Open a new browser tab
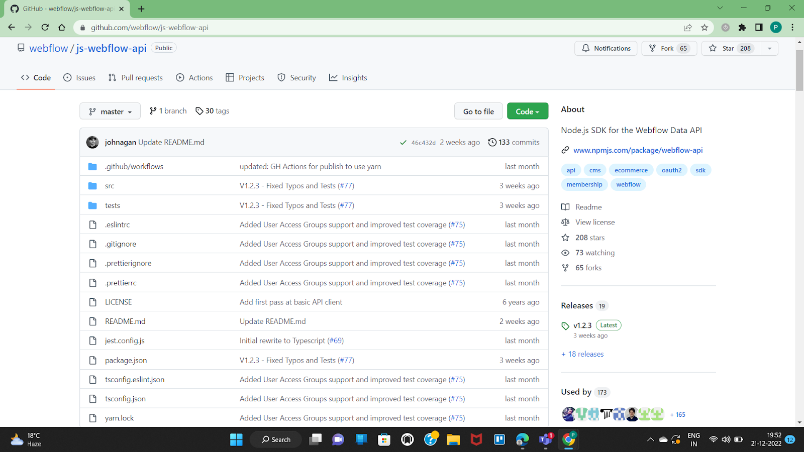Screen dimensions: 804x452 (141, 9)
